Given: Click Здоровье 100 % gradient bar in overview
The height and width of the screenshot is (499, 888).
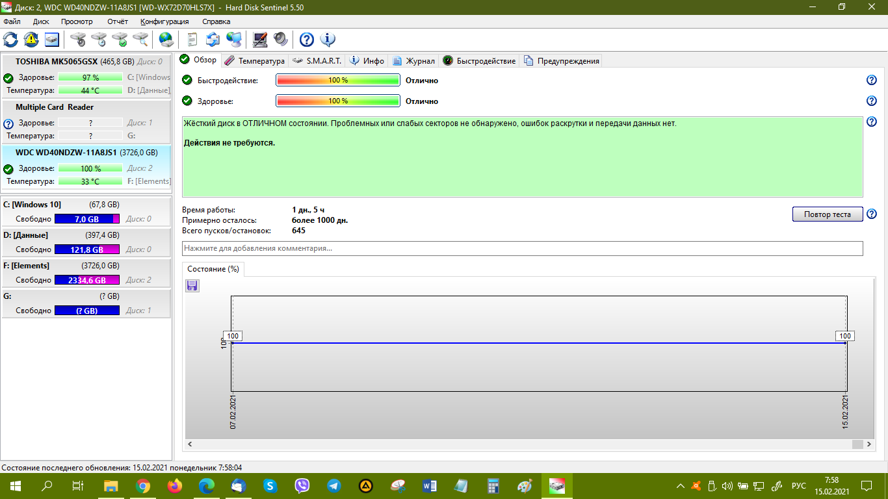Looking at the screenshot, I should pos(338,101).
